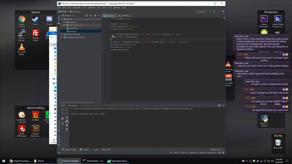The height and width of the screenshot is (164, 292).
Task: Open FurMark benchmarking icon
Action: coord(36,116)
